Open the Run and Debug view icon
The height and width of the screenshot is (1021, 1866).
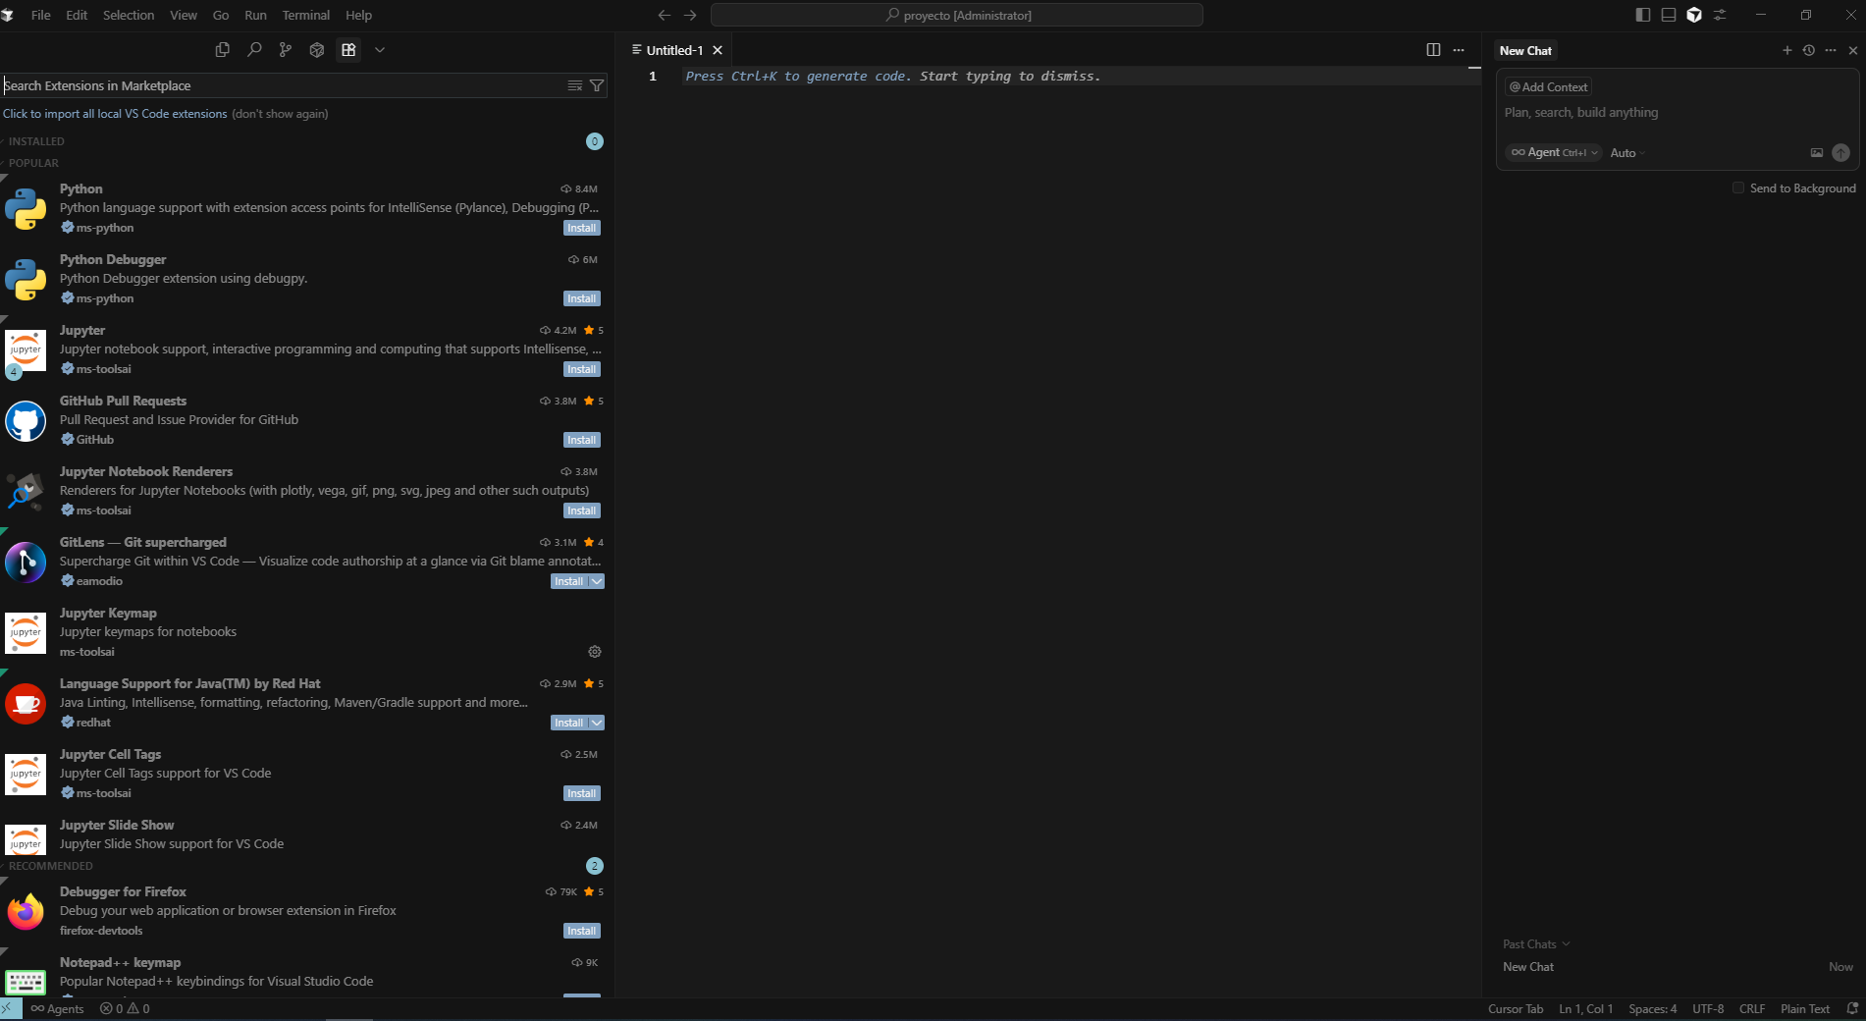click(x=317, y=50)
